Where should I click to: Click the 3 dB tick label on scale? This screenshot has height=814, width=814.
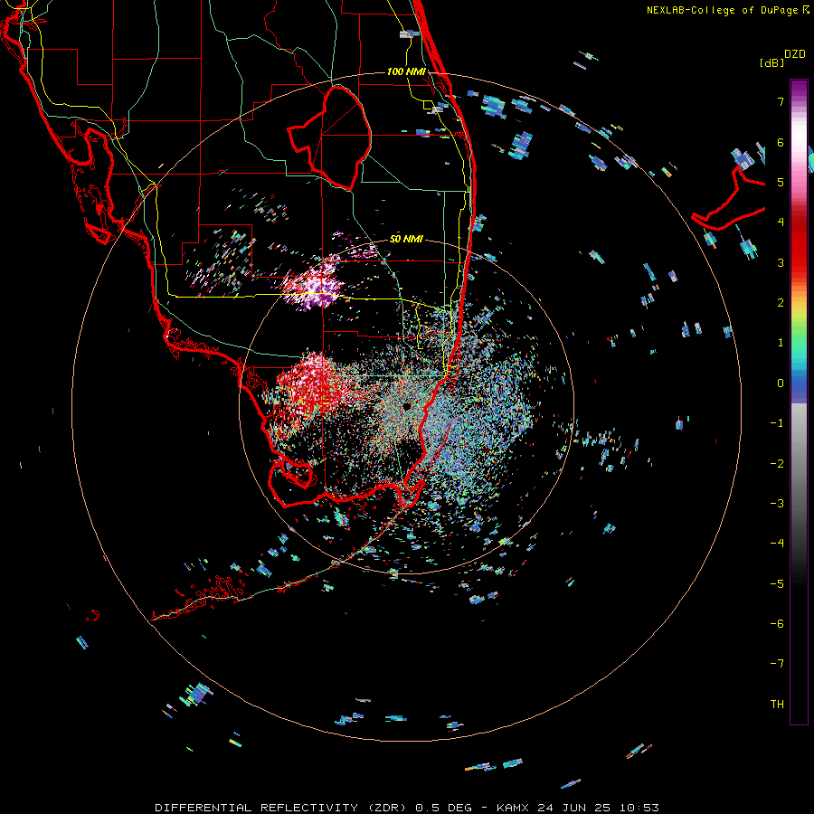[781, 262]
